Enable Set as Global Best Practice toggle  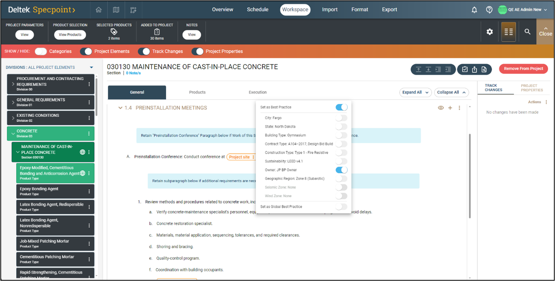(x=341, y=207)
